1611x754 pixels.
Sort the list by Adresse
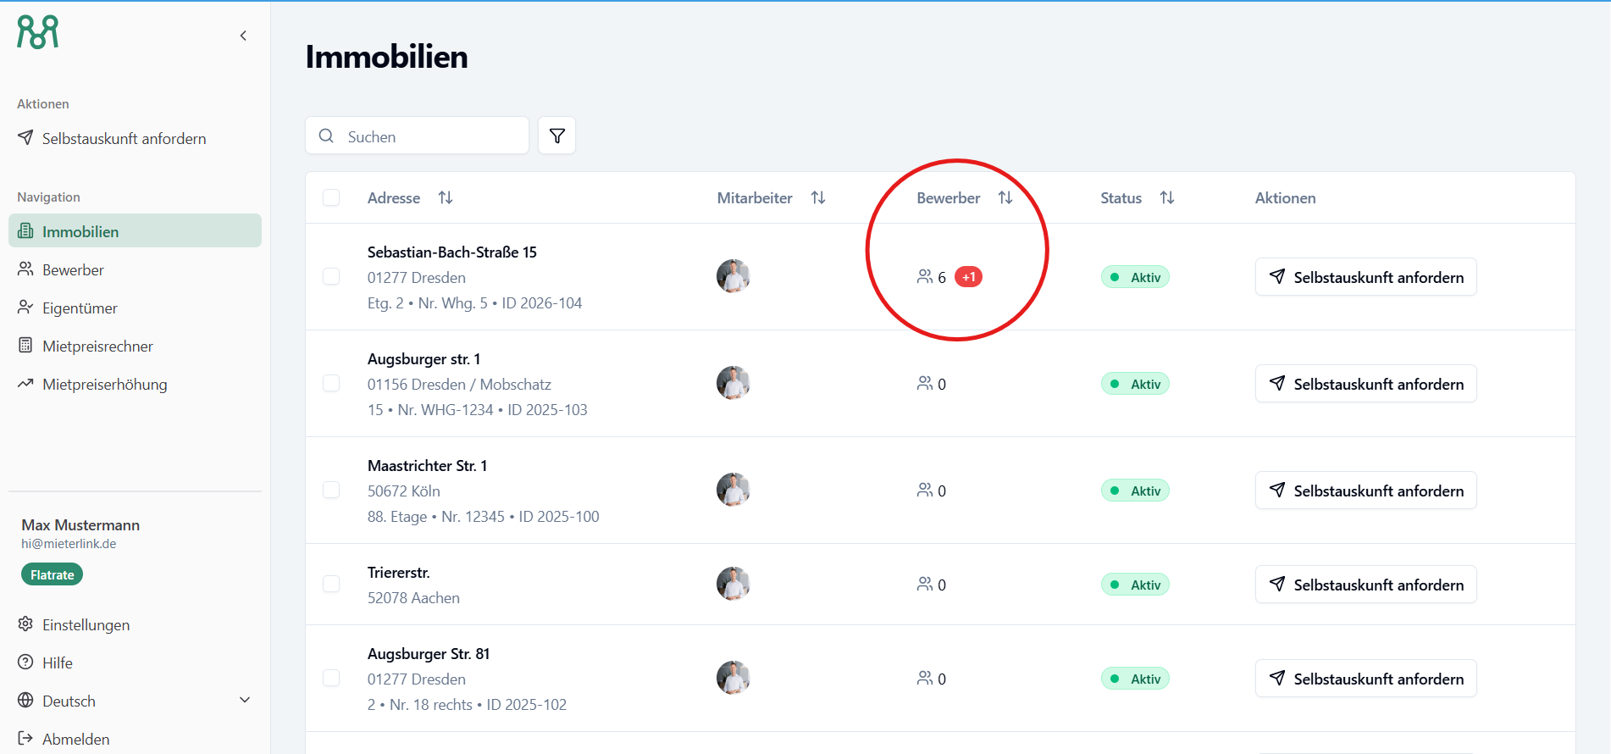[446, 197]
